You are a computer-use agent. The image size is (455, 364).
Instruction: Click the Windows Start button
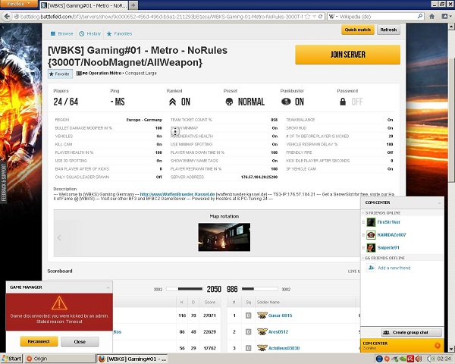click(x=11, y=359)
